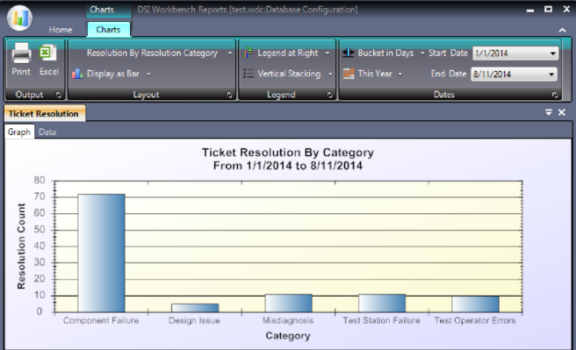Screen dimensions: 576x350
Task: Select the Ticket Resolution document tab
Action: coord(44,114)
